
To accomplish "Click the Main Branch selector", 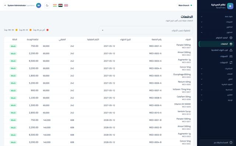I will click(185, 6).
